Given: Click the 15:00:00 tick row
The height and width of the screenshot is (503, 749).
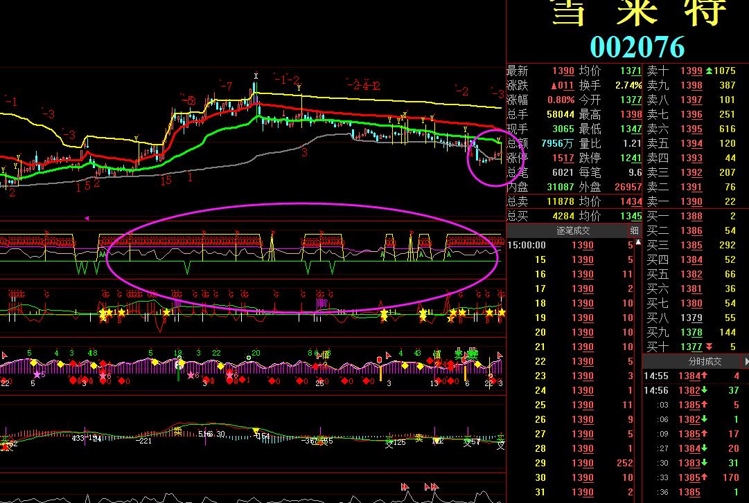Looking at the screenshot, I should point(570,245).
